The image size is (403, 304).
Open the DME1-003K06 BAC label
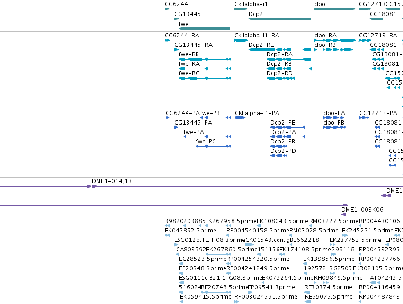pyautogui.click(x=362, y=210)
